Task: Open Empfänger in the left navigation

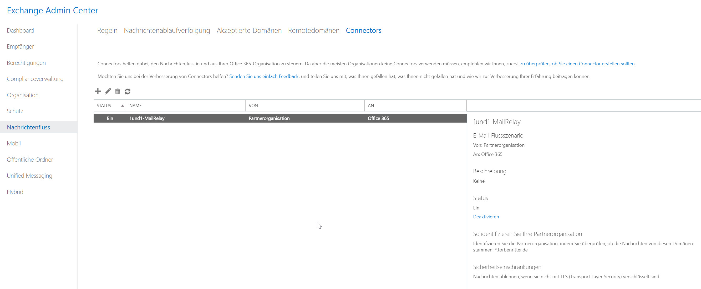Action: click(21, 46)
